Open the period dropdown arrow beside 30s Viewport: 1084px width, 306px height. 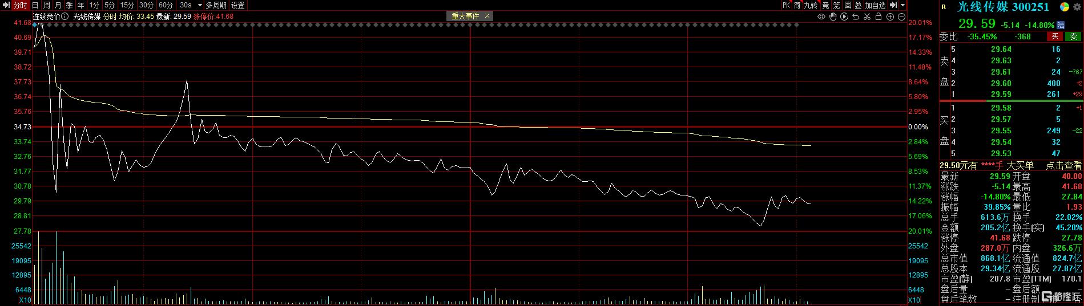tap(200, 5)
